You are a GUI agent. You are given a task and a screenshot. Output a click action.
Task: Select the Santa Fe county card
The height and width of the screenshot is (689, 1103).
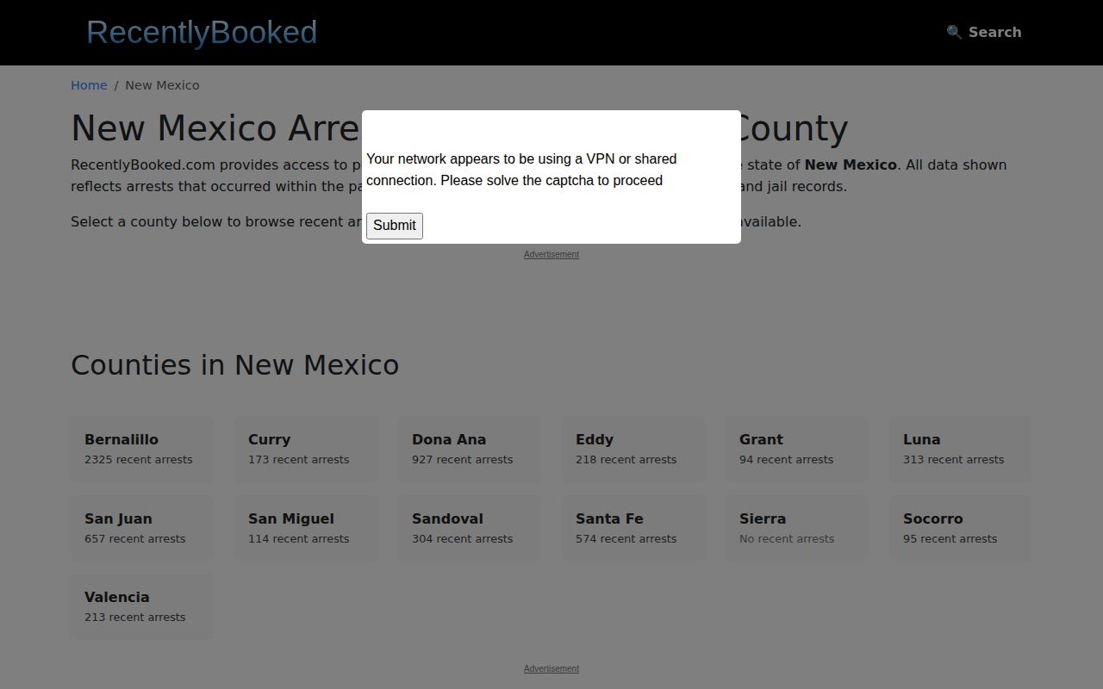tap(633, 528)
